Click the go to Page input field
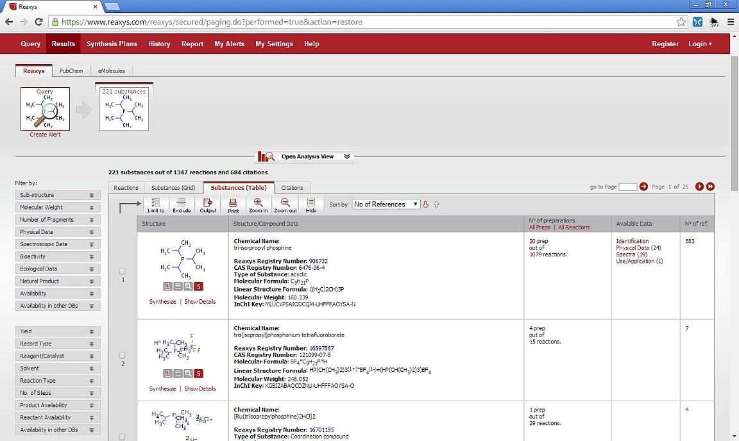Image resolution: width=739 pixels, height=441 pixels. coord(628,187)
